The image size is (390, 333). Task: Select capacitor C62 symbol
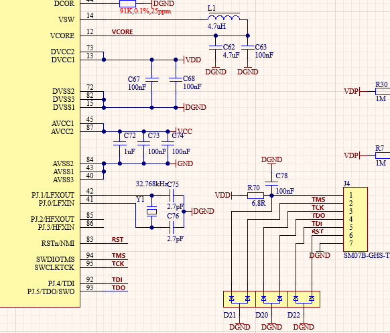pyautogui.click(x=216, y=48)
